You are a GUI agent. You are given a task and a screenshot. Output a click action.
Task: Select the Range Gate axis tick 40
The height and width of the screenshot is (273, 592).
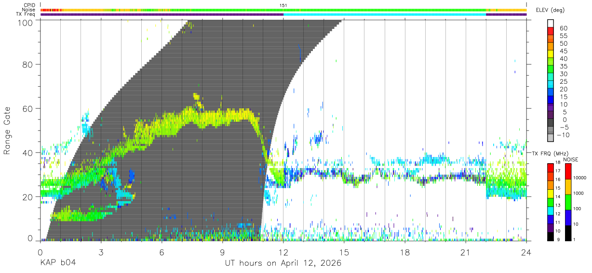coord(28,153)
